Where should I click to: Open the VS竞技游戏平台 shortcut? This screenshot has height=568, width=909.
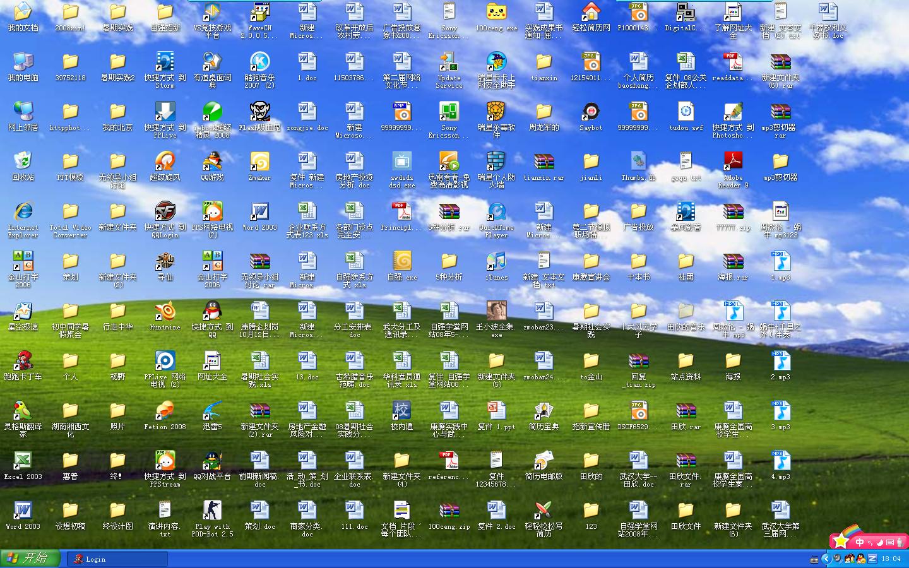(x=212, y=20)
